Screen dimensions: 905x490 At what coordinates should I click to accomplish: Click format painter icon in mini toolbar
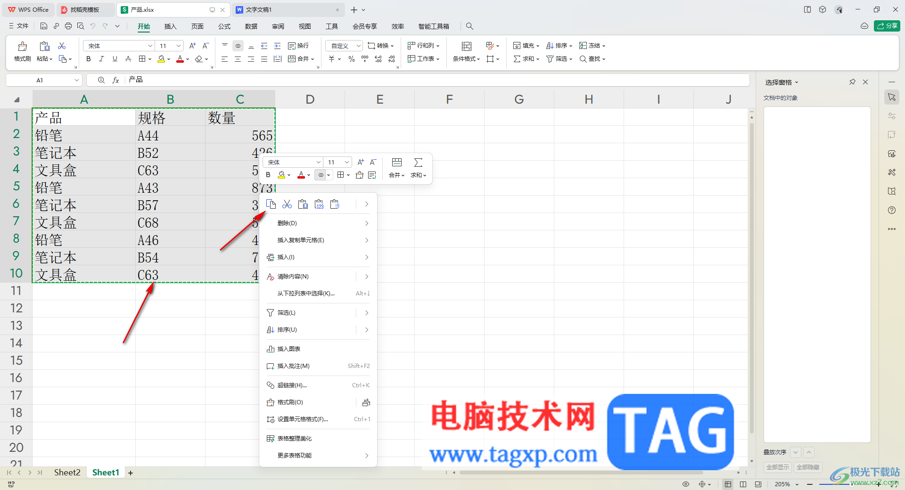360,175
